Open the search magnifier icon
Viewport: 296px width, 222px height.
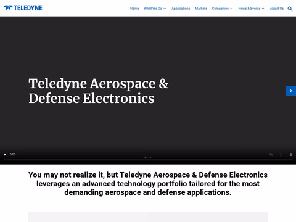click(x=290, y=9)
